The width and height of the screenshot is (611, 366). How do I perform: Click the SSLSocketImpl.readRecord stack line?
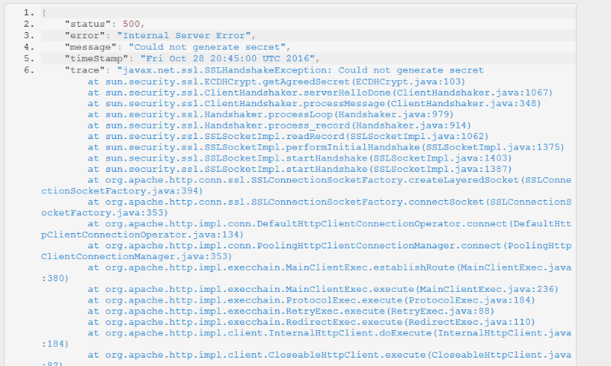click(288, 136)
